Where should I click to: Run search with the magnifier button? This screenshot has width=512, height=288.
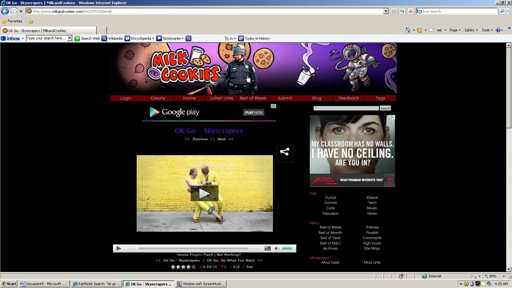coord(502,11)
